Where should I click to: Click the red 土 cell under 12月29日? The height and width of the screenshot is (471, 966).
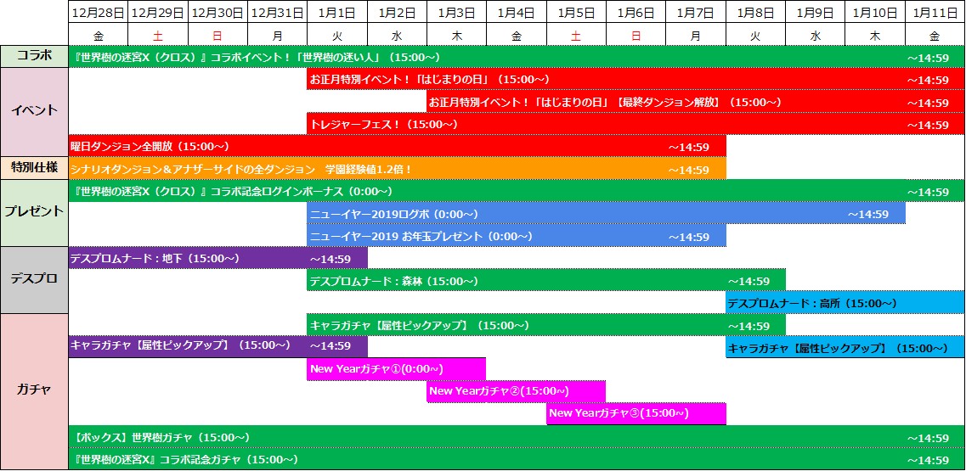pyautogui.click(x=158, y=36)
